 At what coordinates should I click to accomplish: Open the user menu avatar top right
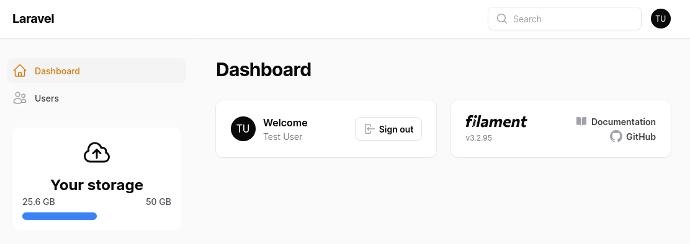[x=660, y=19]
